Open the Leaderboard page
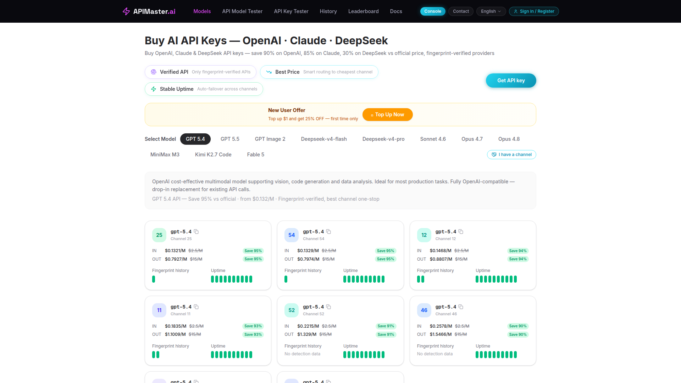 point(364,11)
